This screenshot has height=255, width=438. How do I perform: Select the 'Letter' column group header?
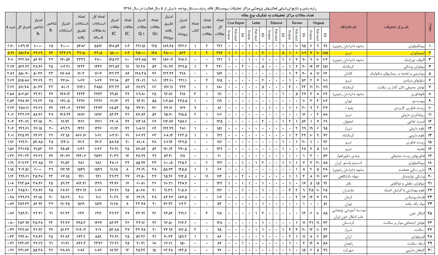click(256, 23)
